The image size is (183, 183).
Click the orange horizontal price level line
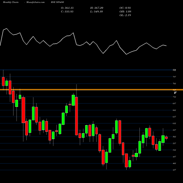(91, 90)
